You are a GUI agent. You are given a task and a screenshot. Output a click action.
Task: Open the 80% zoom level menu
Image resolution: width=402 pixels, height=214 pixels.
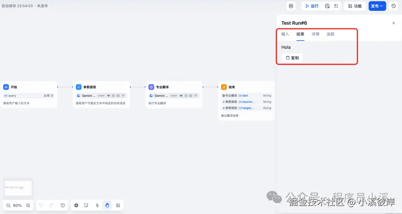tap(17, 205)
